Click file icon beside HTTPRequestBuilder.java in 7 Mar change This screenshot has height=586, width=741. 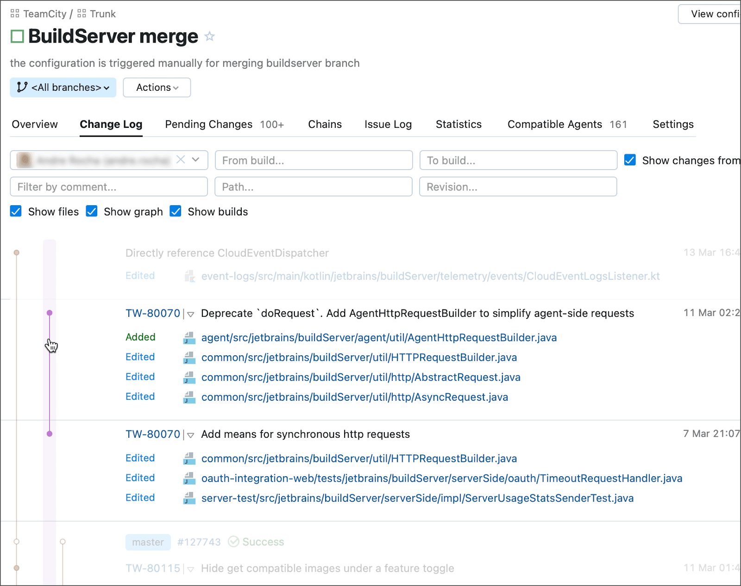coord(189,459)
